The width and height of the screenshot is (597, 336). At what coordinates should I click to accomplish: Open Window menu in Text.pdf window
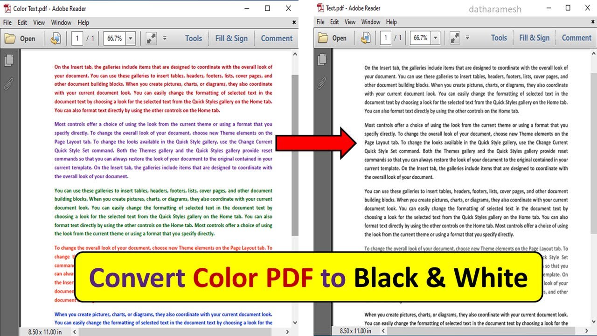[371, 22]
